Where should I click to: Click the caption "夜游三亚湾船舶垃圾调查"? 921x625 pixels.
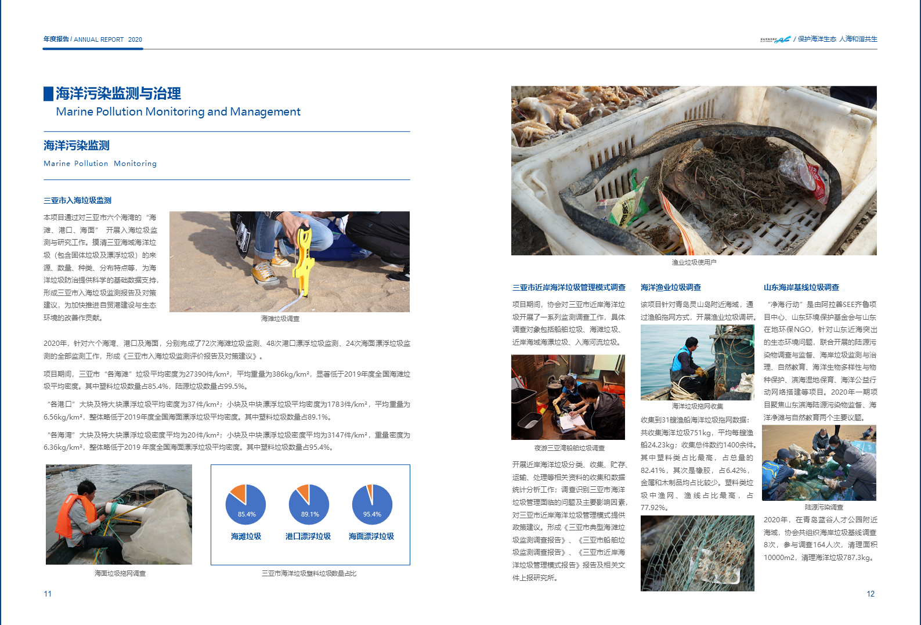point(569,448)
